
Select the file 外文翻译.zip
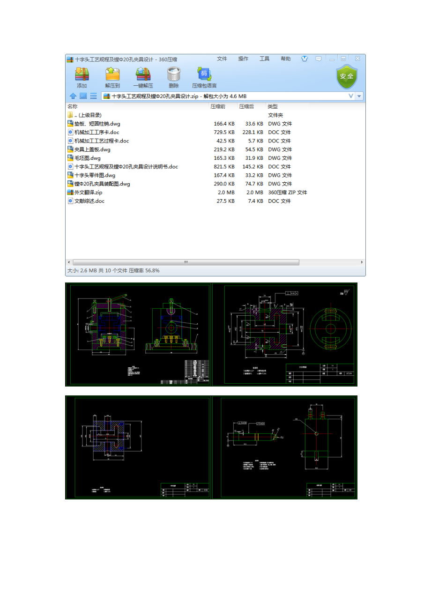click(215, 192)
